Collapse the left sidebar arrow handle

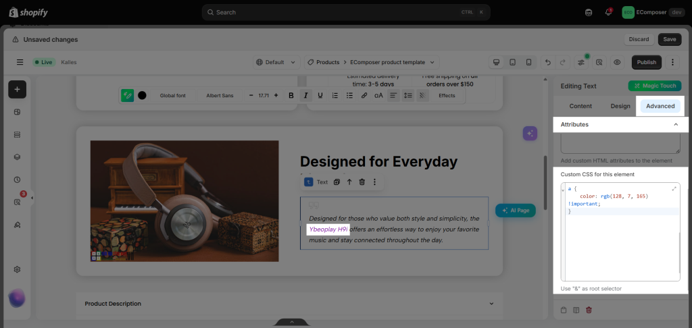coord(32,198)
